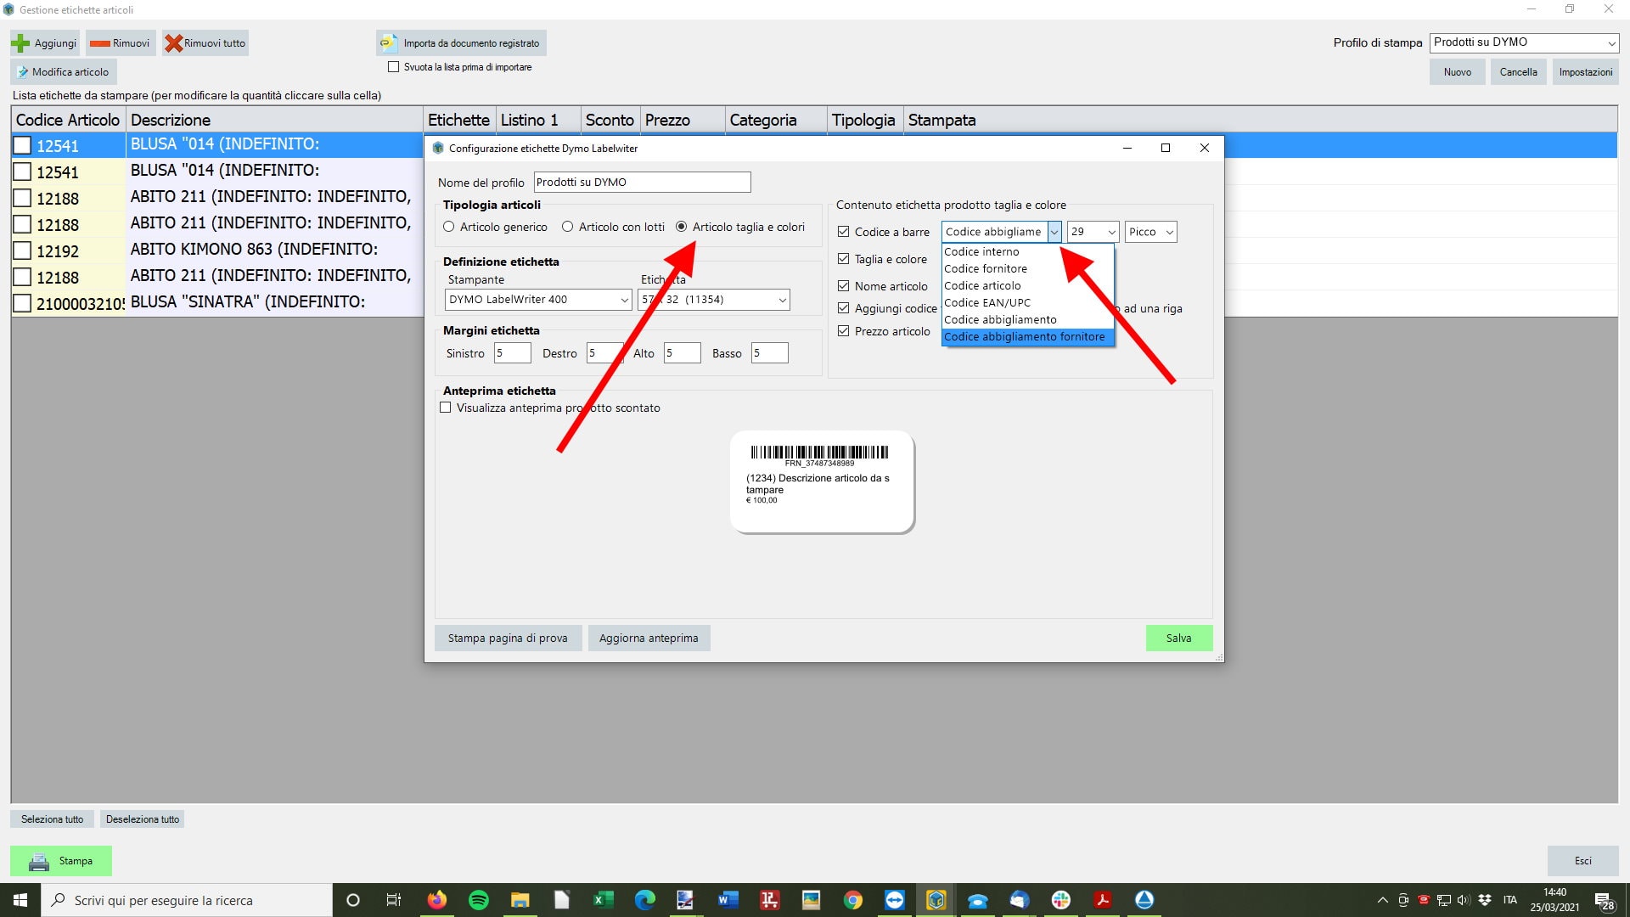Open the Photos app from the taskbar
This screenshot has width=1630, height=917.
click(812, 900)
